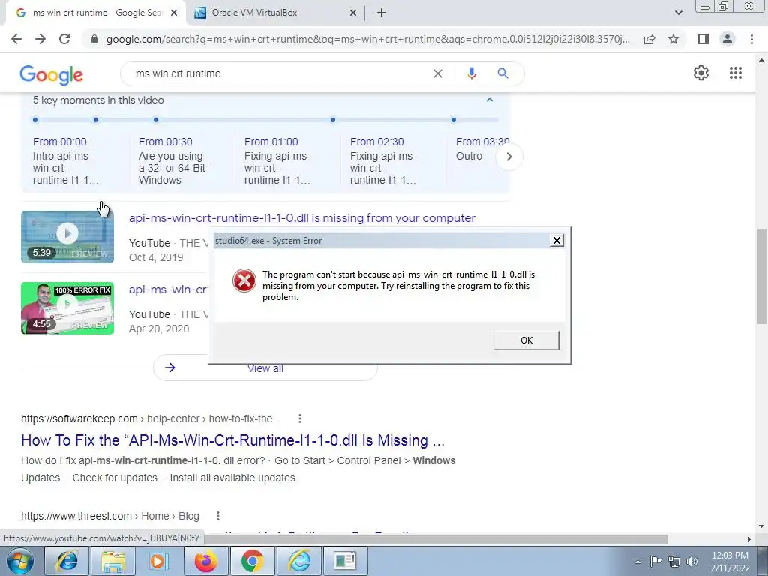This screenshot has height=576, width=768.
Task: Click the vertical page scrollbar thumb
Action: [761, 277]
